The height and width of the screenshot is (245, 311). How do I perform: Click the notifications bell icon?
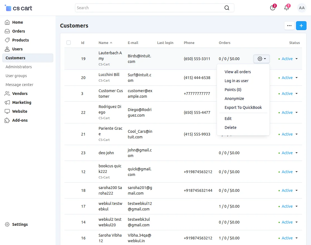point(287,8)
